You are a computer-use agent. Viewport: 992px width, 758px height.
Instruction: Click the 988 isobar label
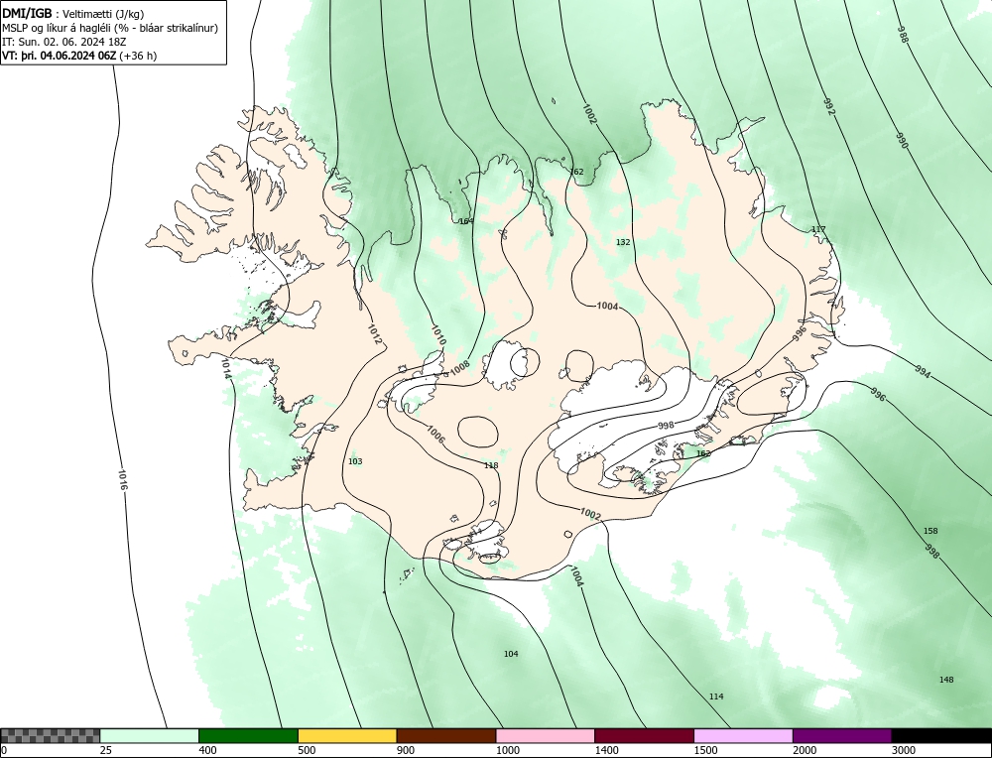[x=903, y=34]
